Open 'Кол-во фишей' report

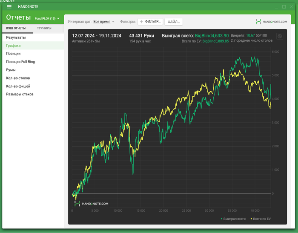(33, 86)
